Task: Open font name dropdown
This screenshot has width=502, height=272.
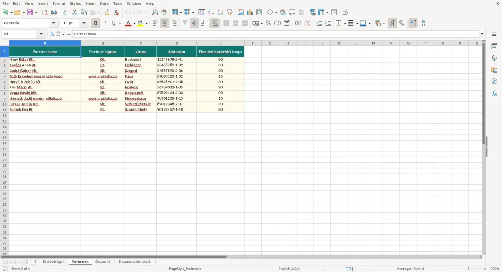Action: [54, 23]
